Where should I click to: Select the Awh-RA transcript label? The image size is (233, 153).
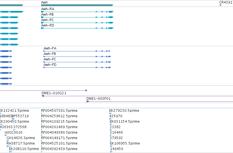pos(48,9)
